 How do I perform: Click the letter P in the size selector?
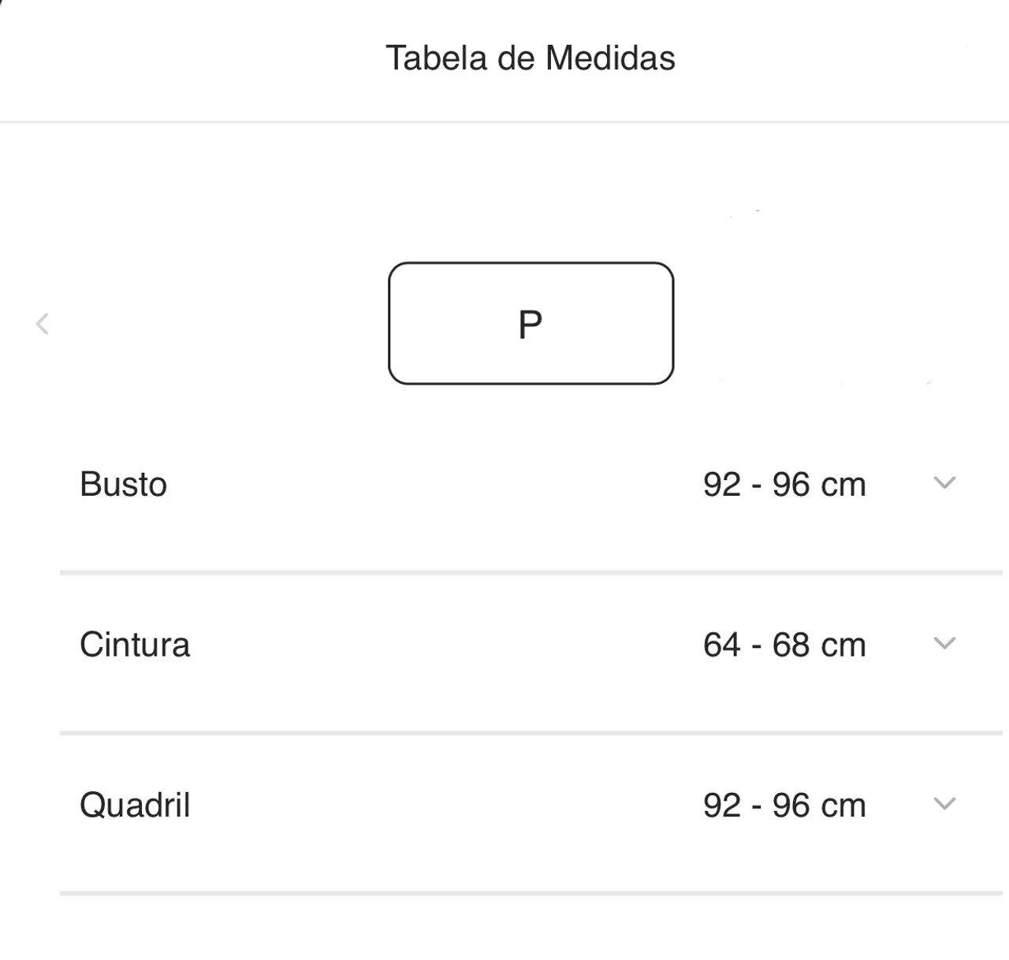coord(531,324)
